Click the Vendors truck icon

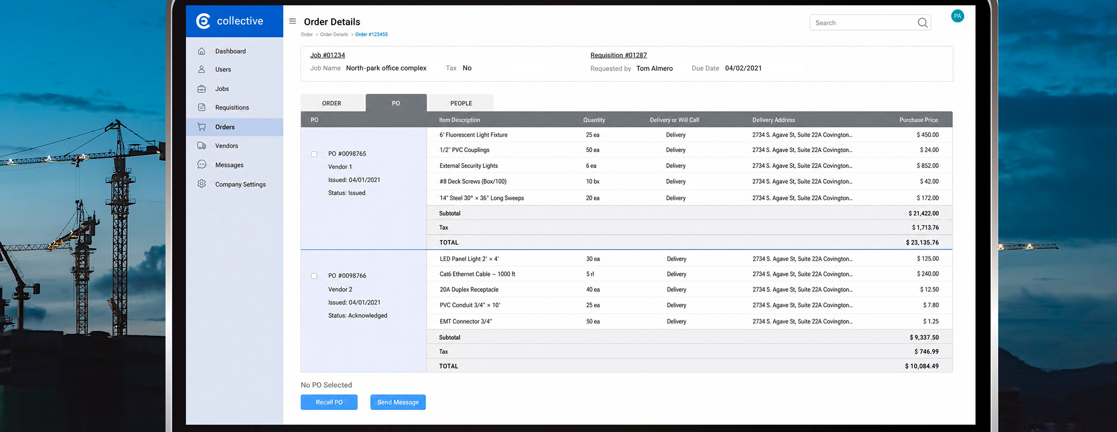click(202, 146)
